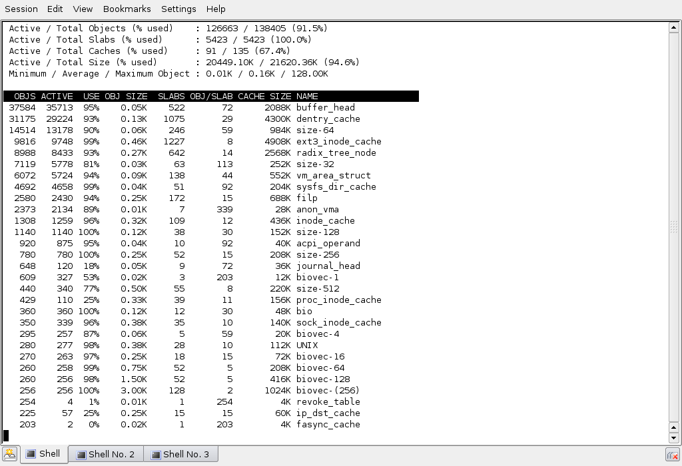This screenshot has width=682, height=466.
Task: Click the proc_inode_cache entry
Action: [x=339, y=300]
